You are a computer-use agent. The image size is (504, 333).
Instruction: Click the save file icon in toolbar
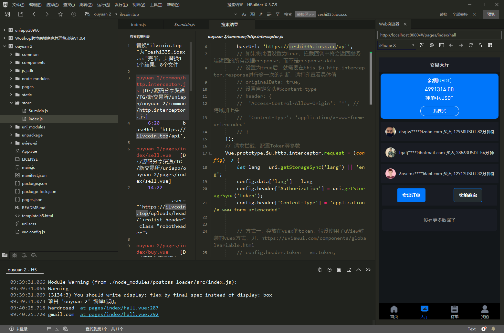21,14
